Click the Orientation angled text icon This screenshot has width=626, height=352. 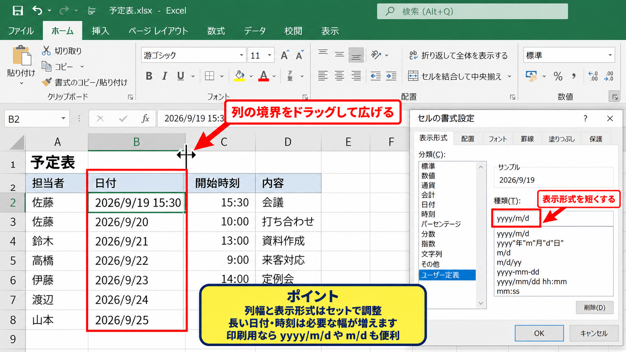click(x=376, y=55)
